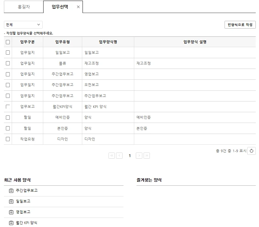Viewport: 259px width, 227px height.
Task: Click the clipboard icon next to recent 영업보고
Action: click(x=11, y=212)
